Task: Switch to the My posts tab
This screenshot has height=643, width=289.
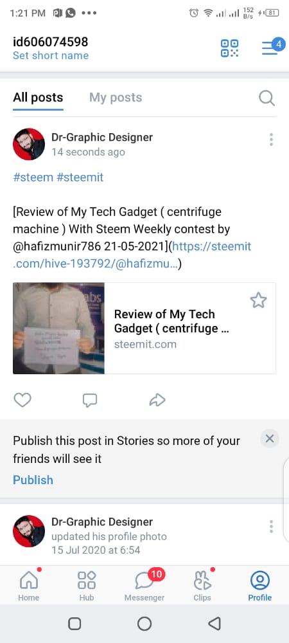Action: 116,98
